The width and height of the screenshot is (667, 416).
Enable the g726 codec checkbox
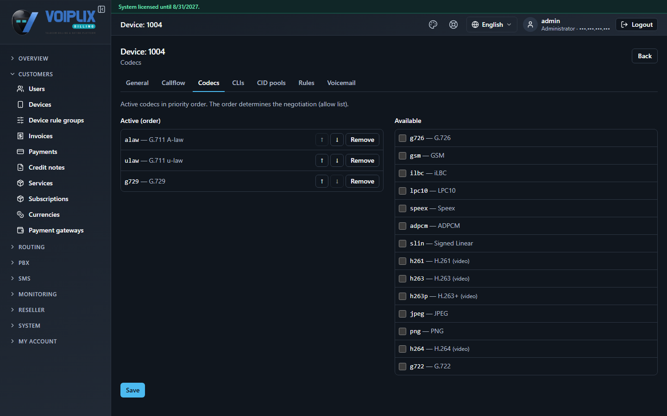point(403,138)
